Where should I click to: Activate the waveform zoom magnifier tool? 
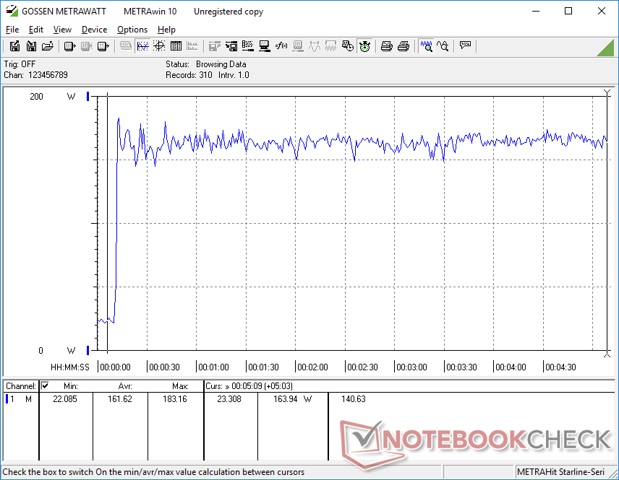coord(427,46)
